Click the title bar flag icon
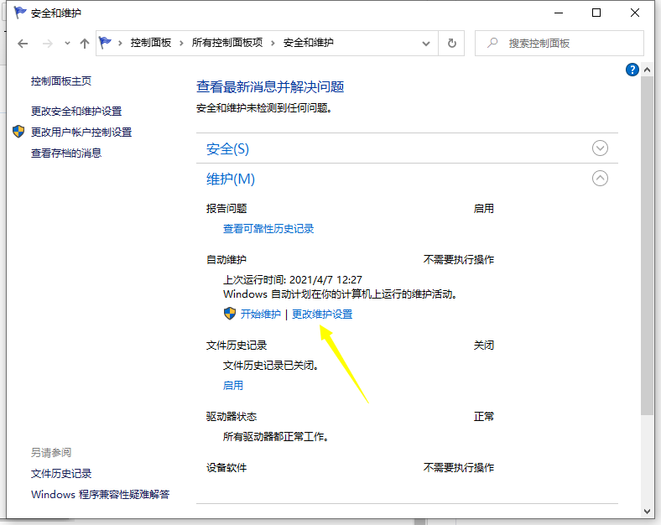661x525 pixels. [20, 13]
